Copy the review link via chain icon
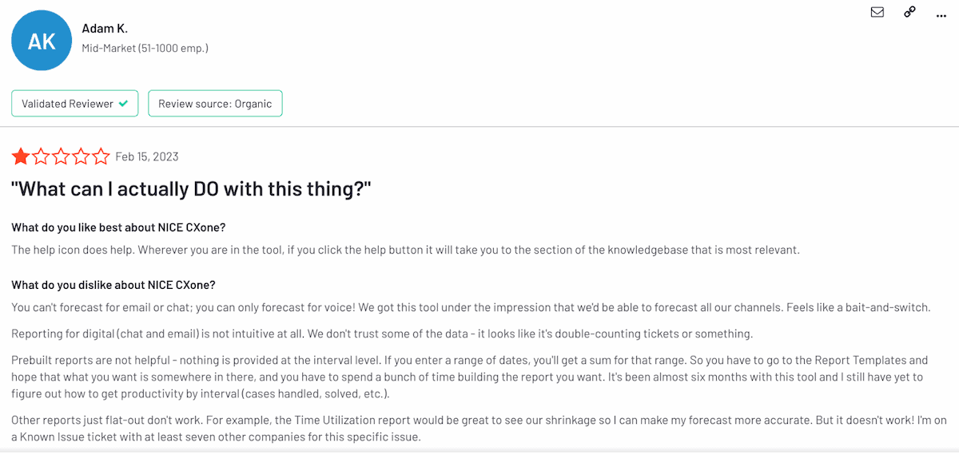Screen dimensions: 959x454 pyautogui.click(x=909, y=12)
